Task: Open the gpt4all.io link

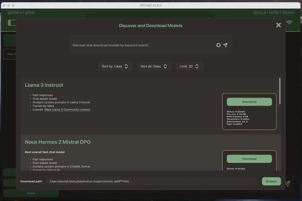Action: [15, 12]
